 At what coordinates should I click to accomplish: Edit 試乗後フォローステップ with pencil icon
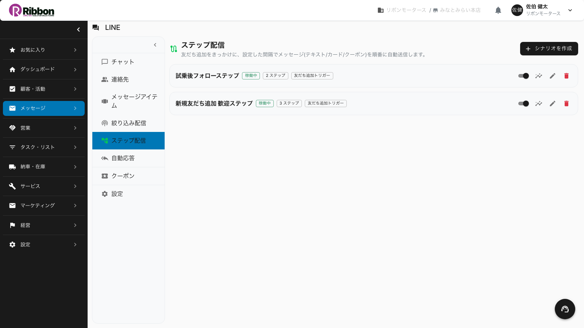[x=553, y=76]
